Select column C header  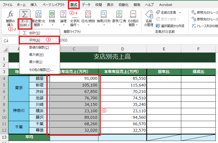click(74, 49)
